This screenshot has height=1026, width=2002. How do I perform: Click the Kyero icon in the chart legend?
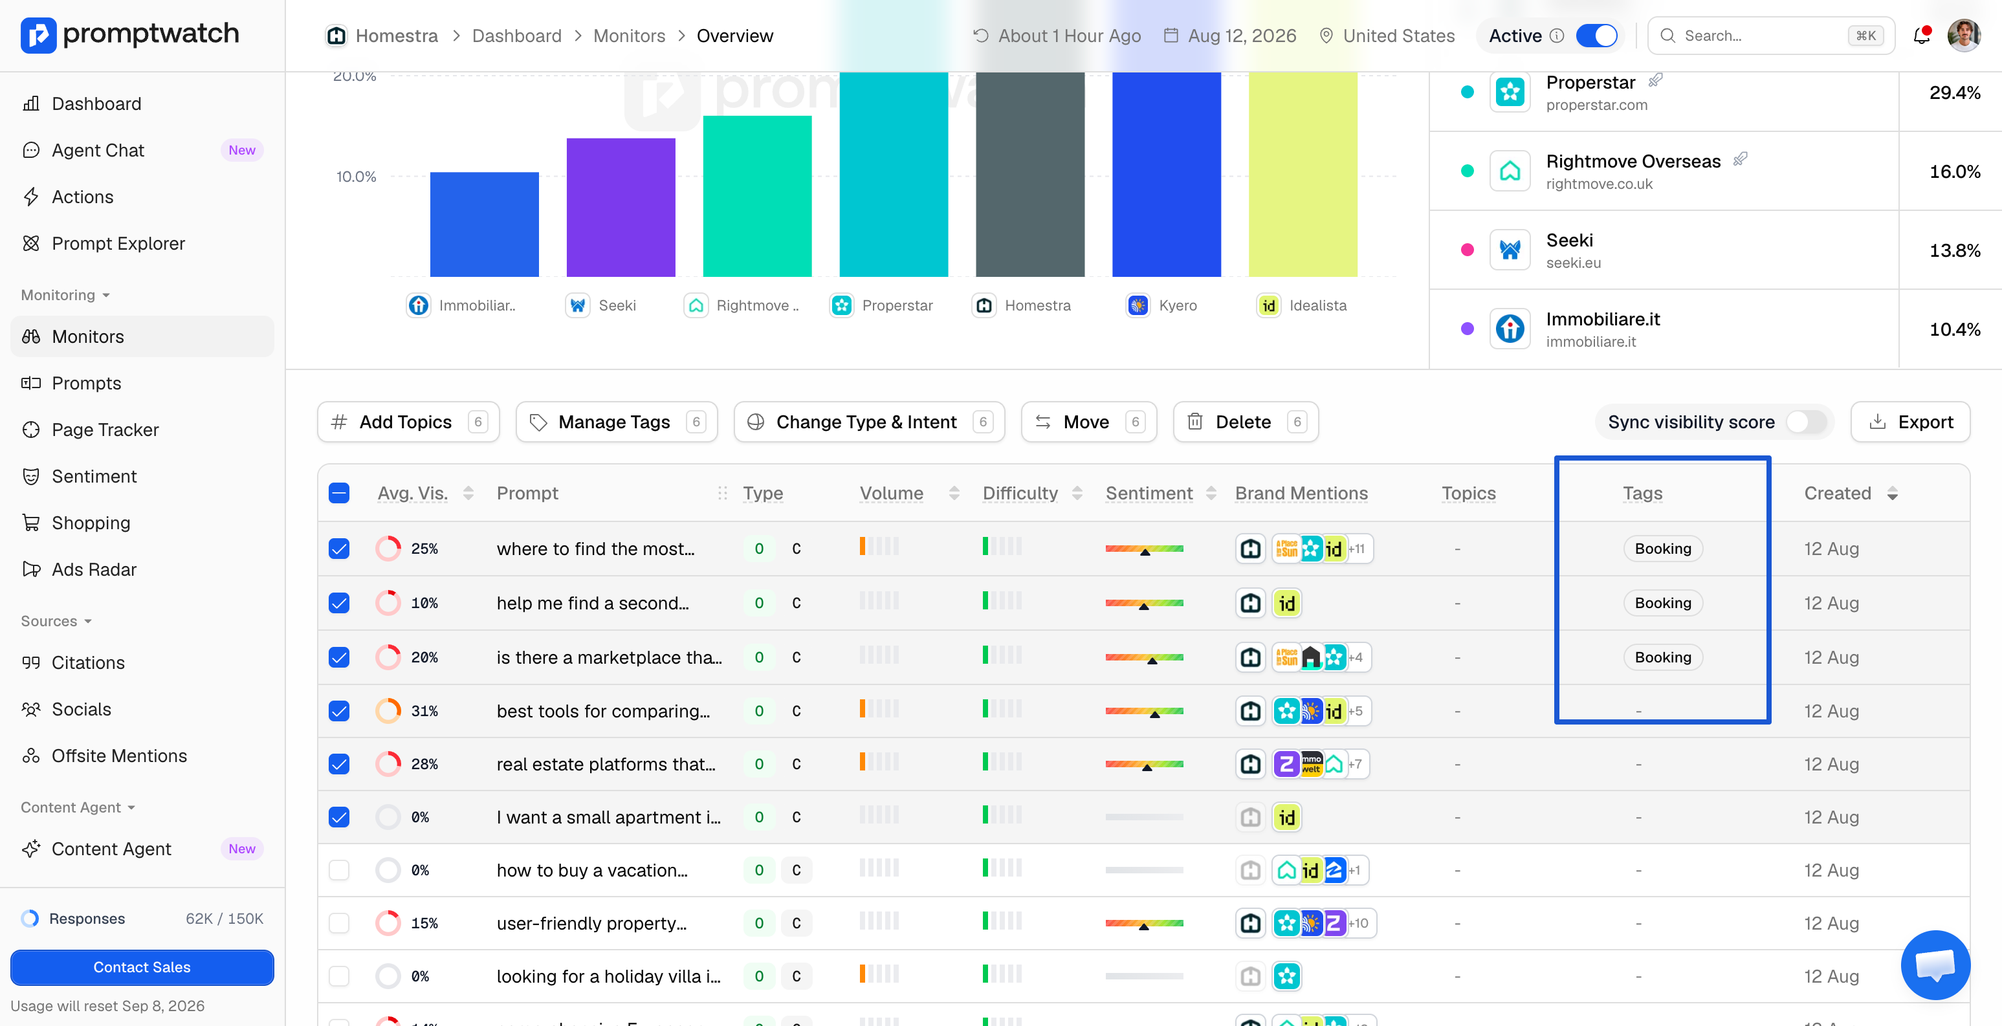point(1138,305)
